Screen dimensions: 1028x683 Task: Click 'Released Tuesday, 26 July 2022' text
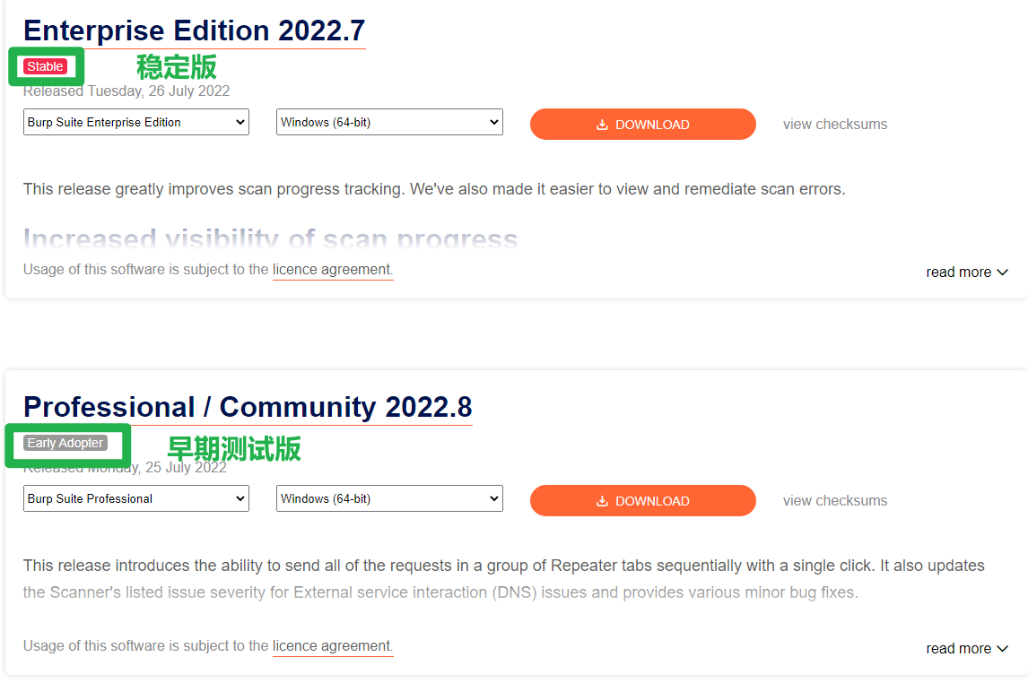[x=126, y=91]
